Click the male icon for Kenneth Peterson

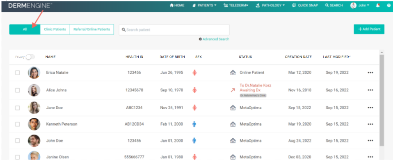(x=194, y=124)
